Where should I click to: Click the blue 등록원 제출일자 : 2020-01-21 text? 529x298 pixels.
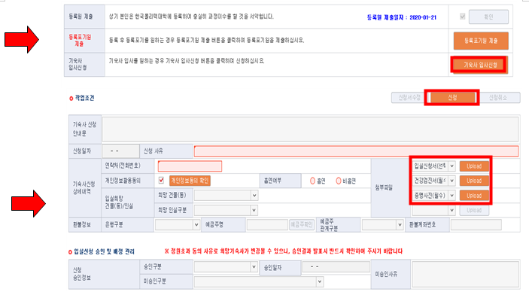(x=402, y=17)
